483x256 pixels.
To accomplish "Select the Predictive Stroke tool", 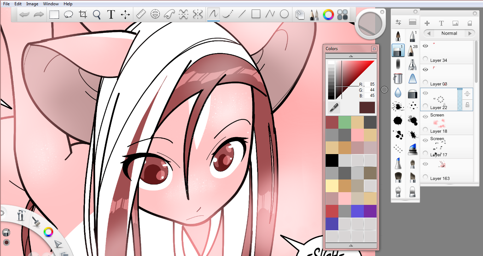I will coord(228,14).
